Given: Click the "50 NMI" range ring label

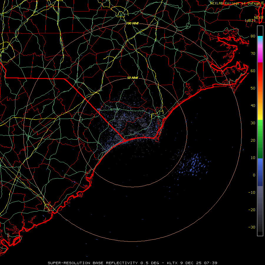Looking at the screenshot, I should (x=132, y=78).
